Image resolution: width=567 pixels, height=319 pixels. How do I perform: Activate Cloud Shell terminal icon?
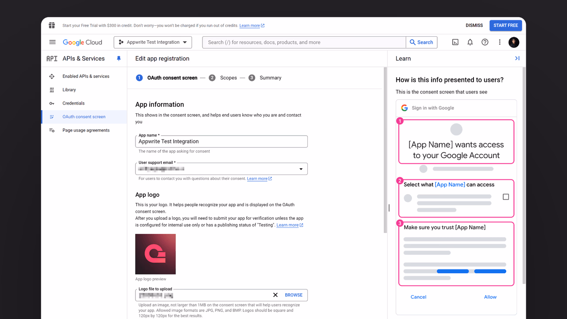point(455,42)
